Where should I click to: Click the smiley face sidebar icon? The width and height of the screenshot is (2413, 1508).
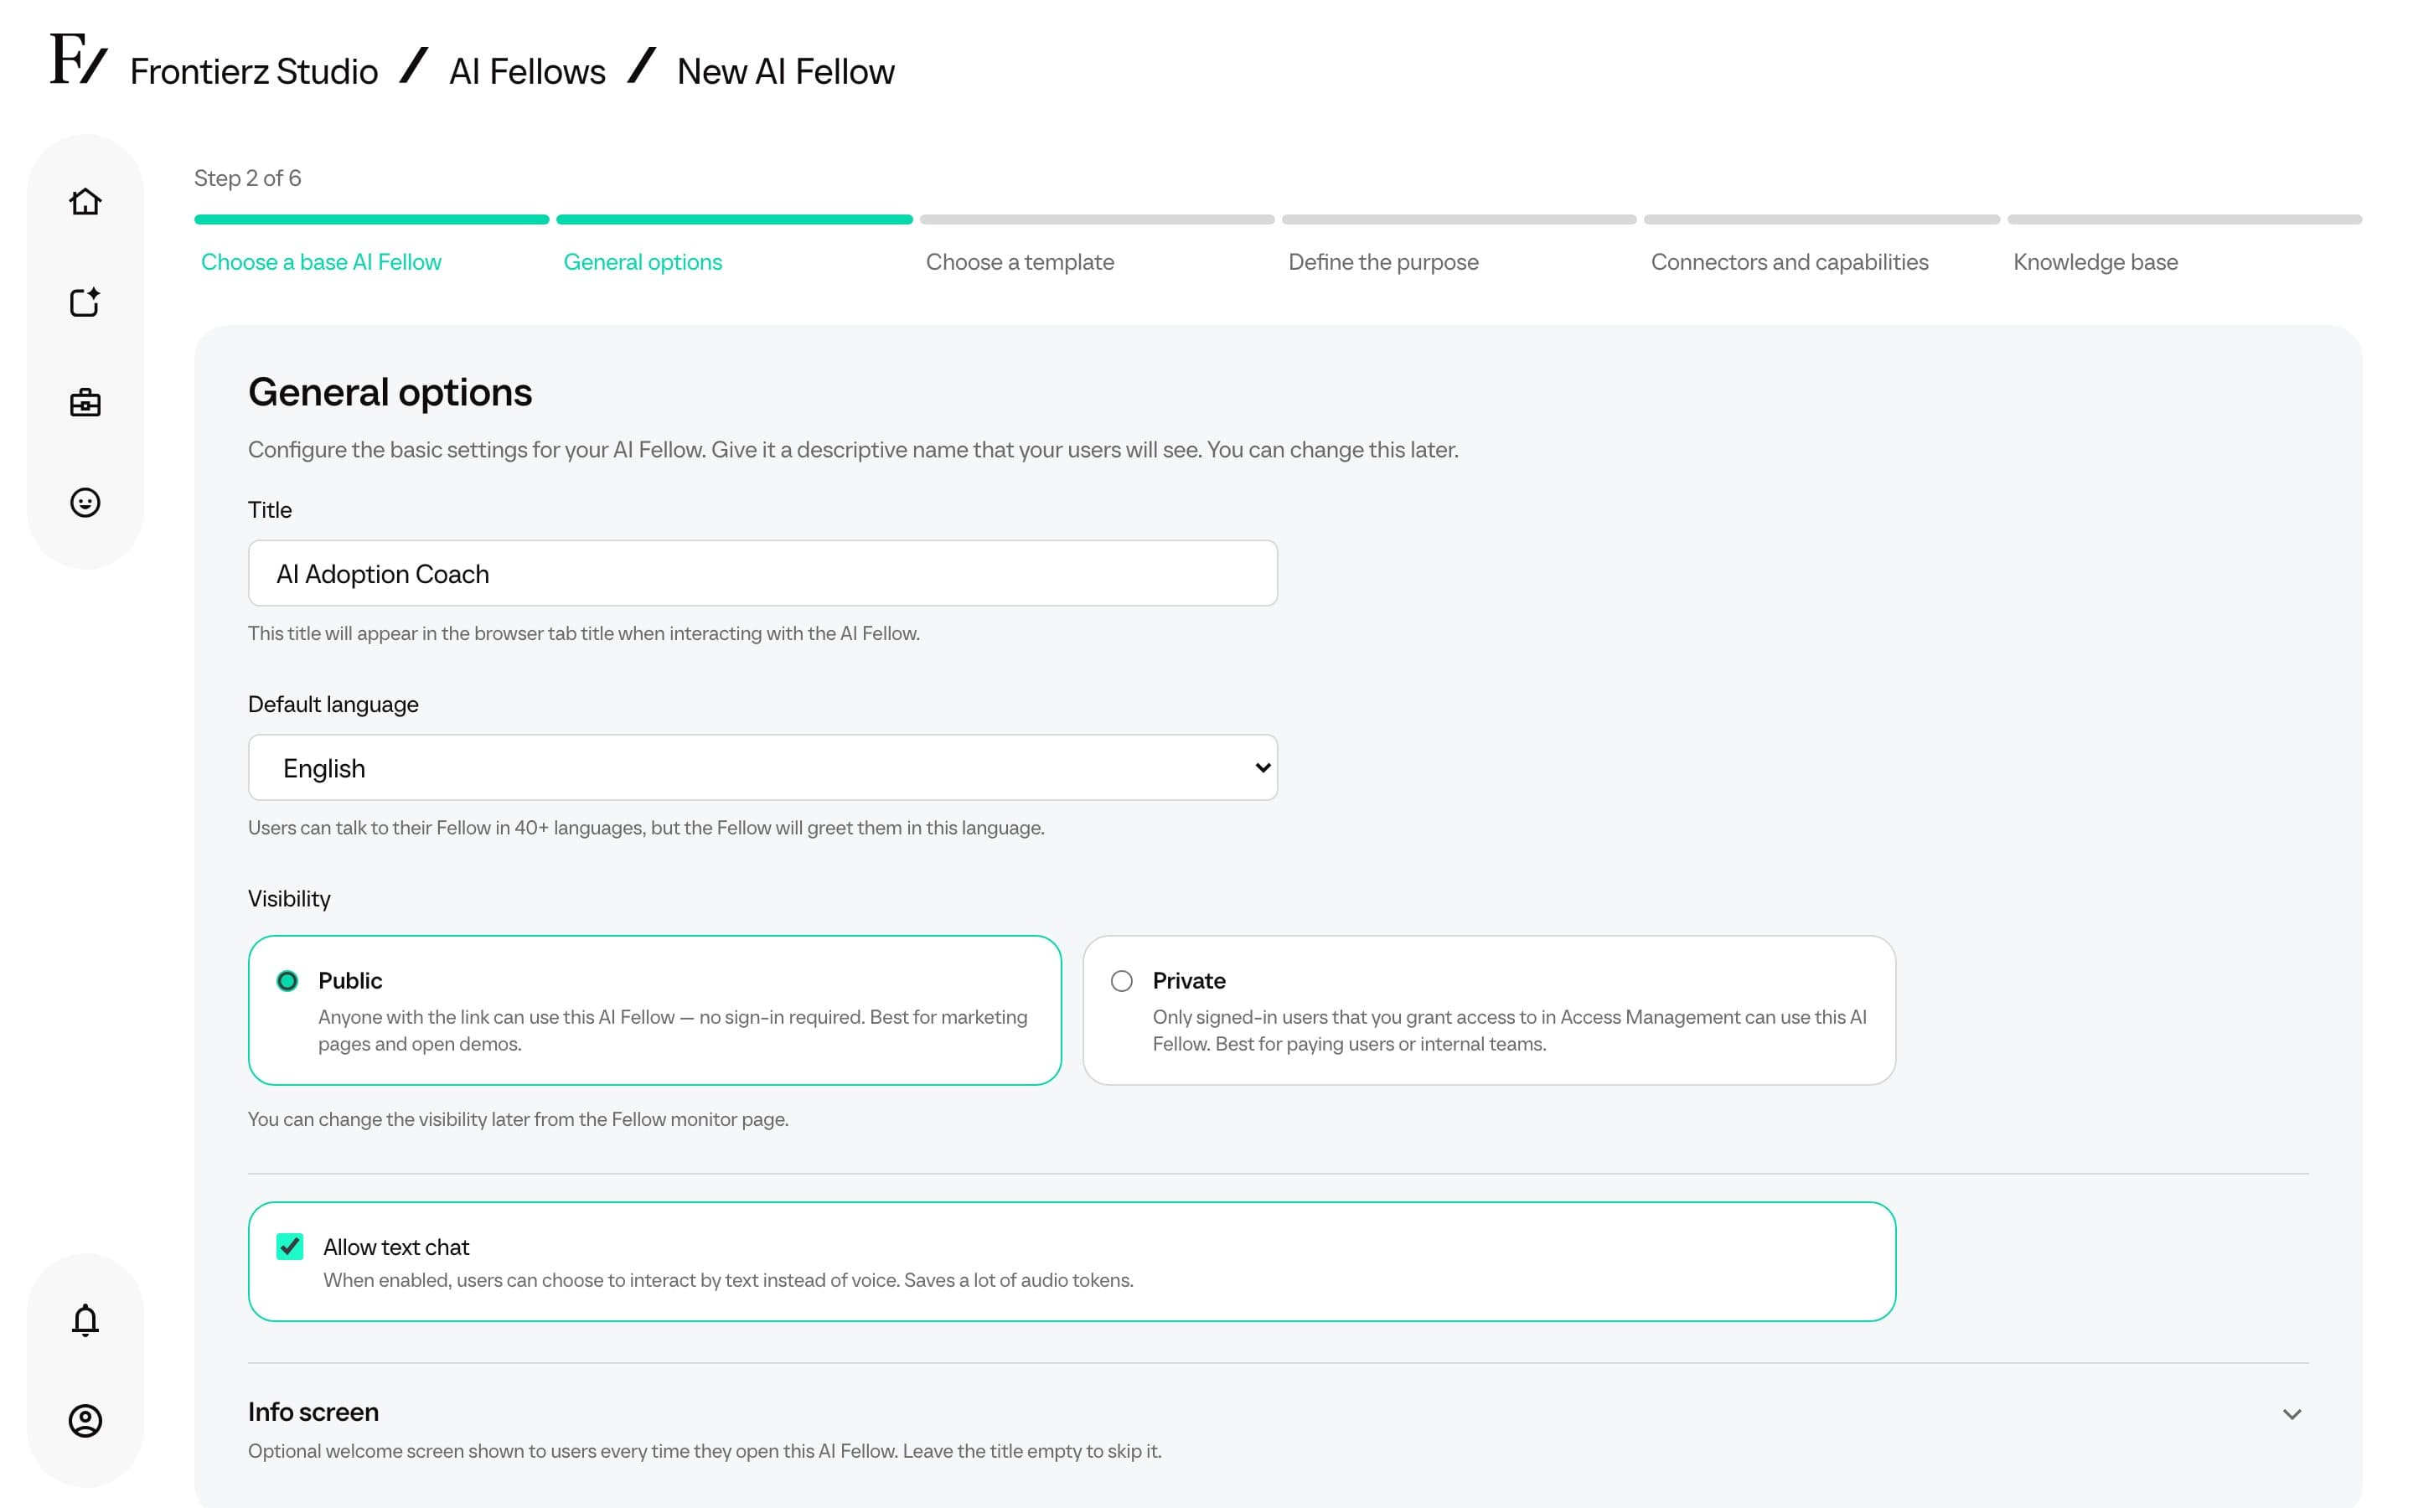(85, 502)
